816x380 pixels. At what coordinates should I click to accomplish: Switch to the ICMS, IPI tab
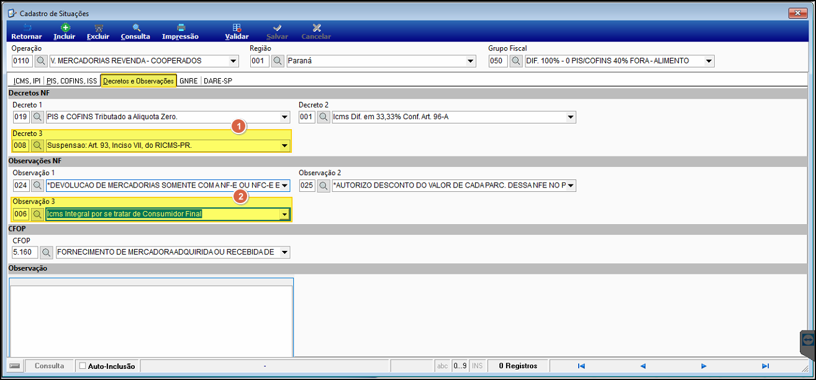tap(27, 81)
